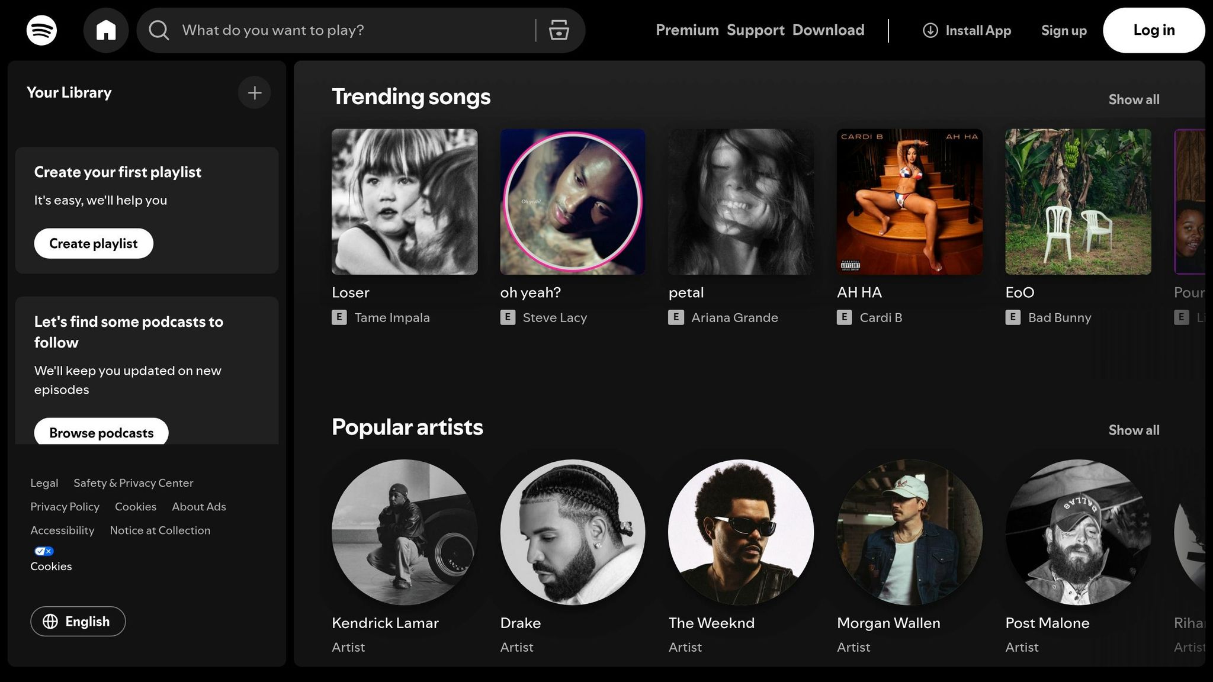The height and width of the screenshot is (682, 1213).
Task: Click the song title 'EoO'
Action: [1020, 292]
